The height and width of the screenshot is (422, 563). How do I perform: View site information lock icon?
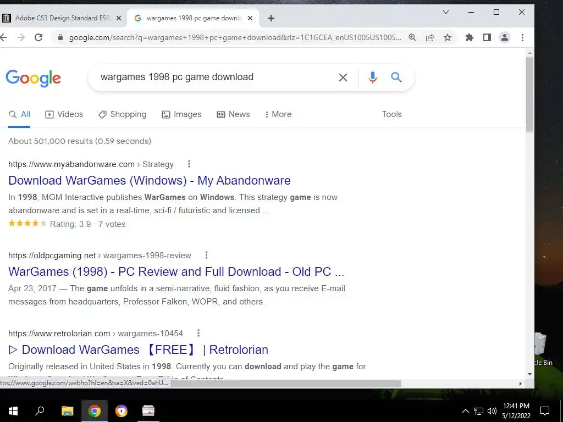pos(60,37)
